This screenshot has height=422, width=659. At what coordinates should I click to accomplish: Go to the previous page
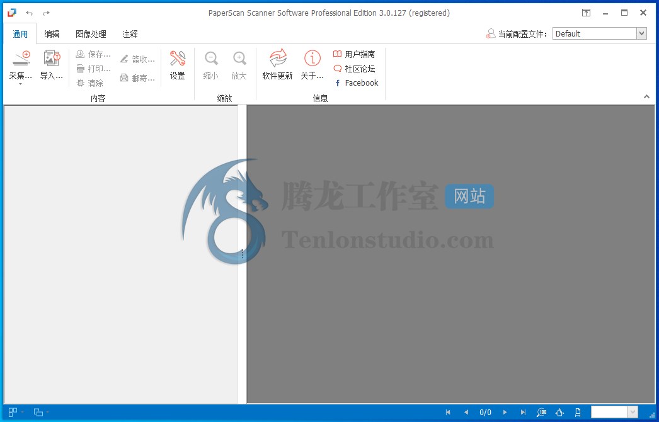pyautogui.click(x=466, y=413)
